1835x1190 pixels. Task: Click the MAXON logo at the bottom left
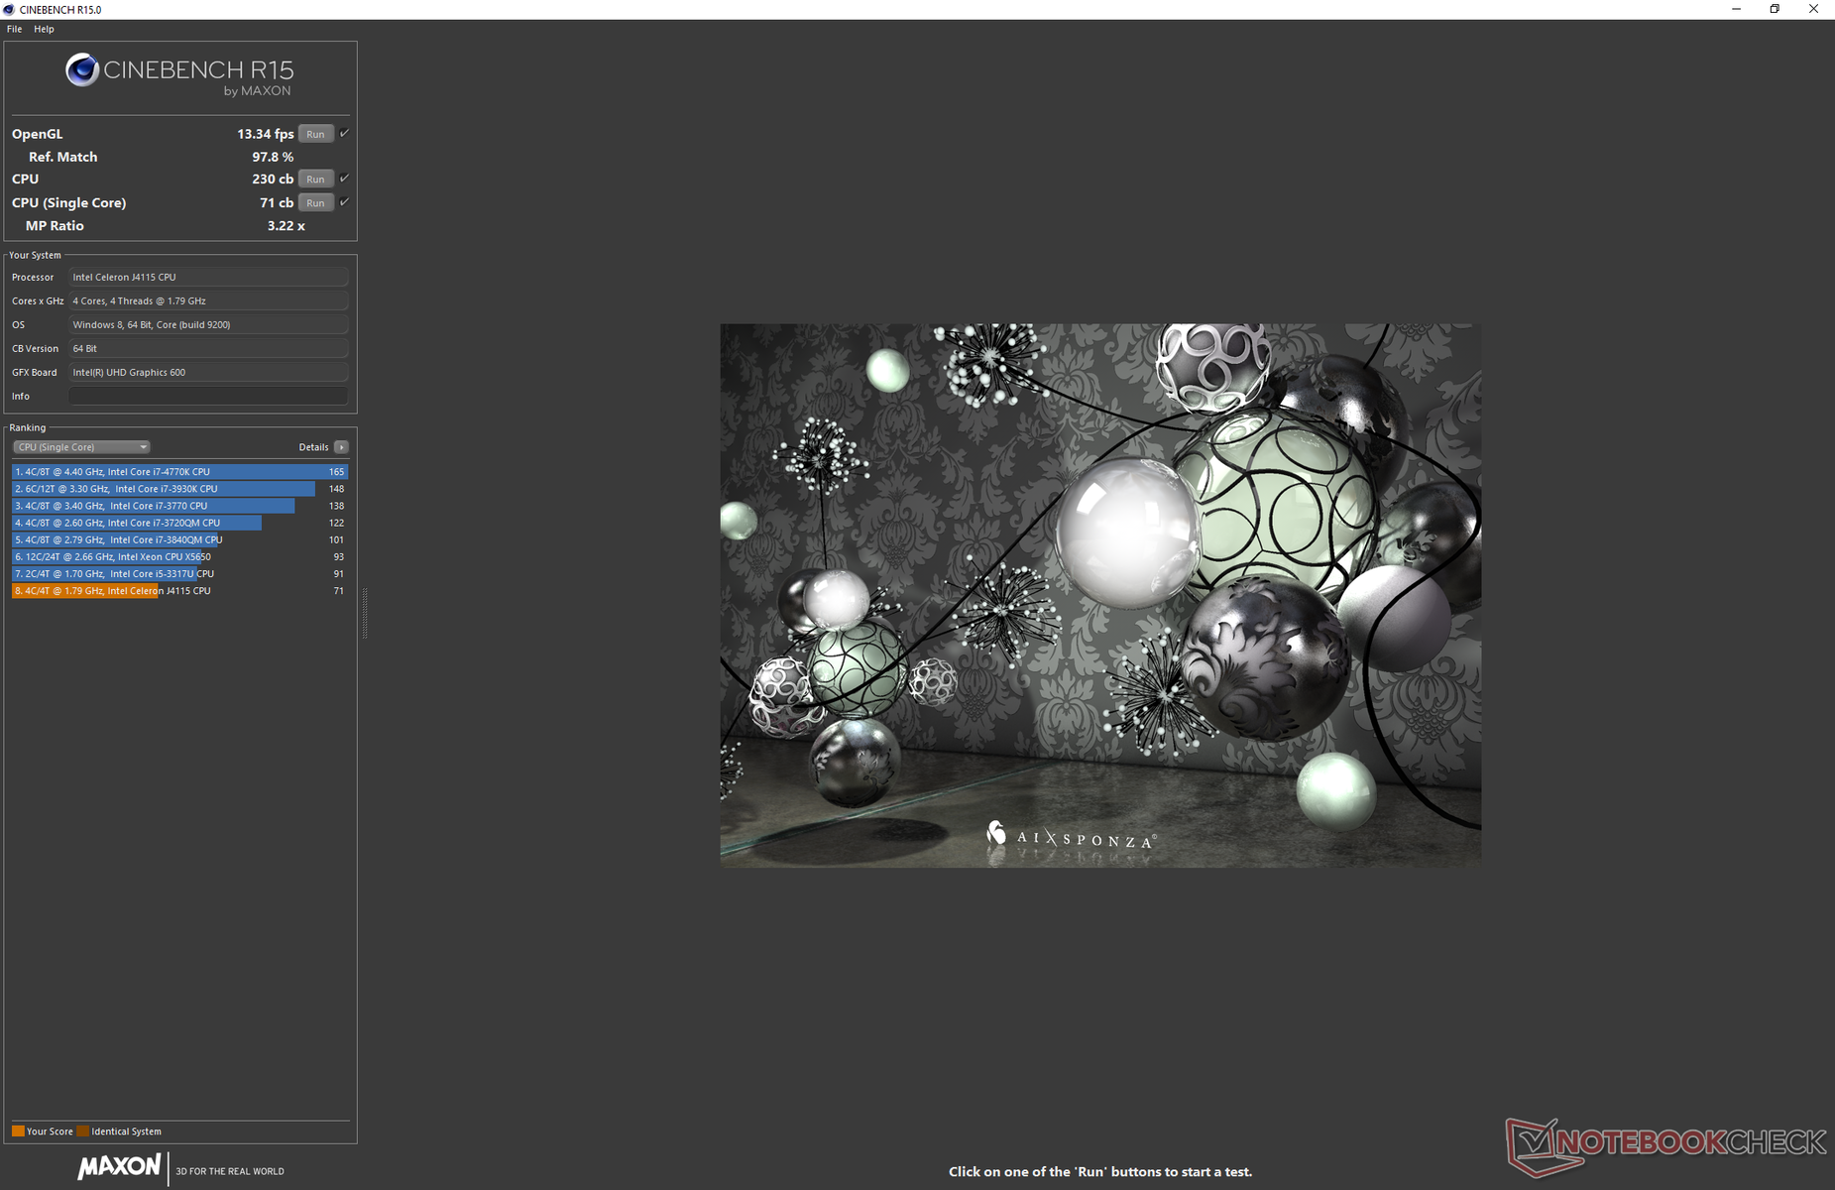point(119,1167)
